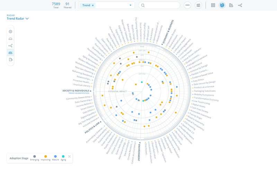Click the export icon in left sidebar
The image size is (277, 169).
click(x=10, y=60)
